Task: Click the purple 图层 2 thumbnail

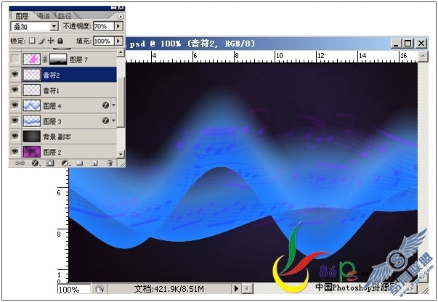Action: [31, 152]
